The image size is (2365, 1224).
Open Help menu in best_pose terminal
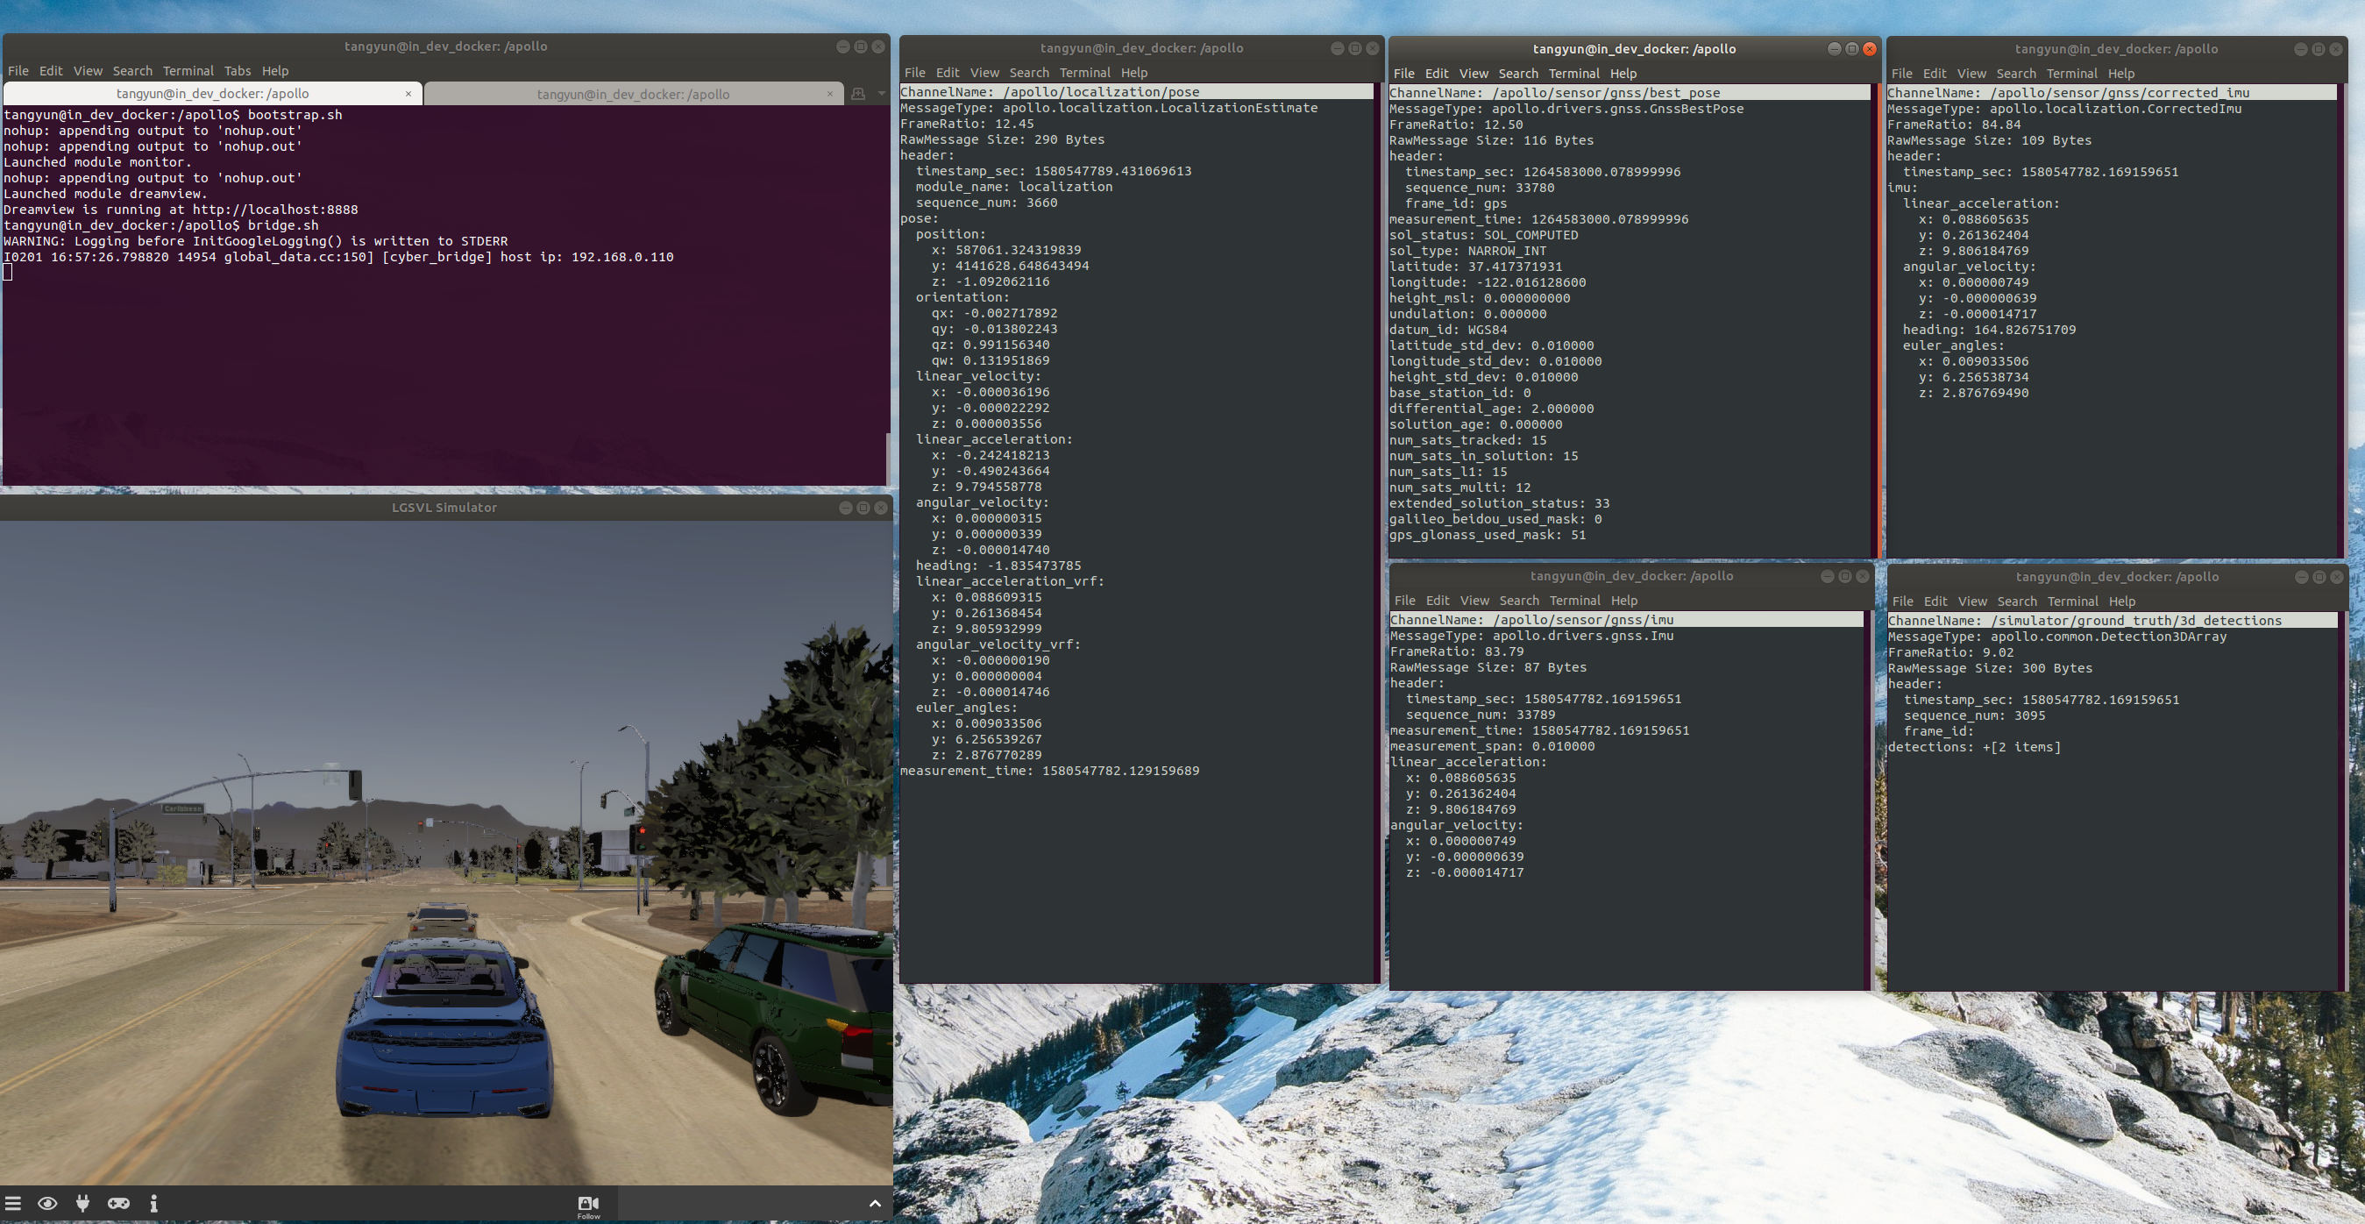(1624, 74)
